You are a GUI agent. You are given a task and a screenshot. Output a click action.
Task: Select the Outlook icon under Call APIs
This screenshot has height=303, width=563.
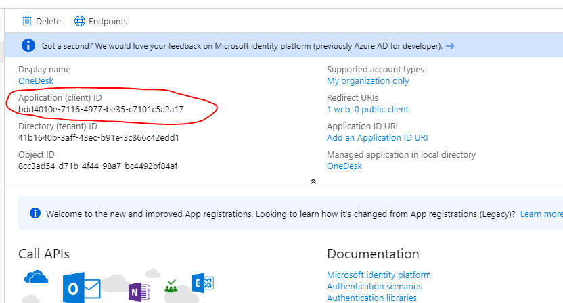tap(81, 289)
